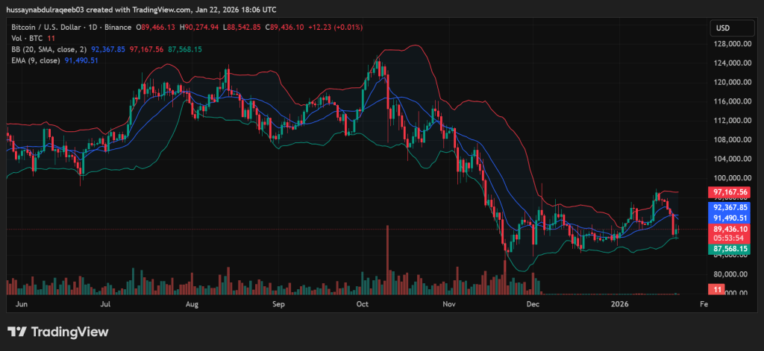Click the green 87,568.15 lower band label

point(730,250)
